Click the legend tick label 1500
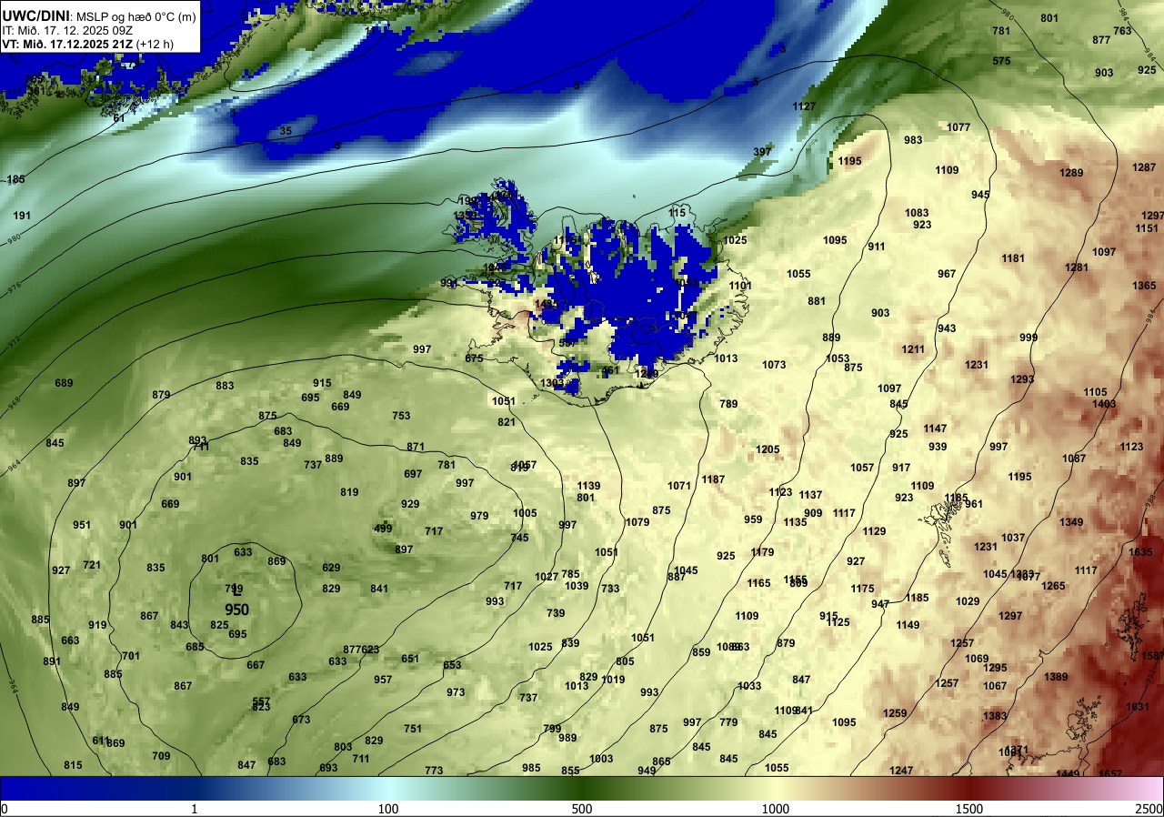Screen dimensions: 1164x817 point(969,809)
